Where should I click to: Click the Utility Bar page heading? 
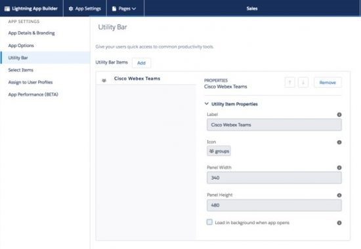pos(112,27)
